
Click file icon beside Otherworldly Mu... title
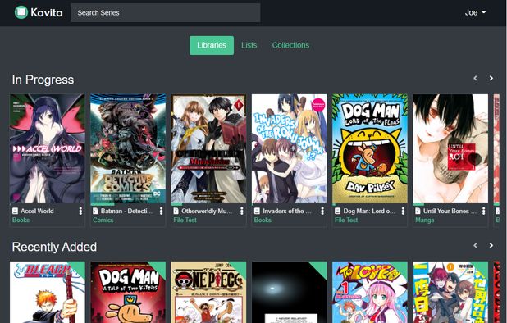[x=176, y=211]
